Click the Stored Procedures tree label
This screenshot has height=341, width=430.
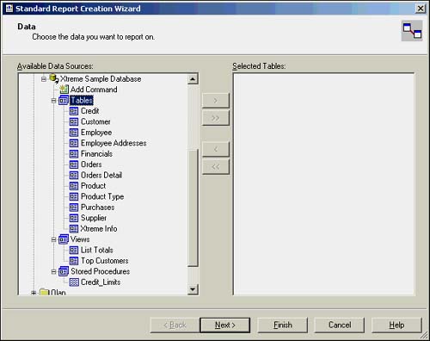(101, 271)
